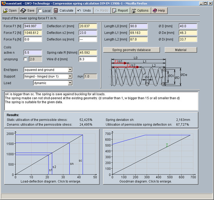Select the Wire diameter d field
The width and height of the screenshot is (214, 200).
[x=88, y=59]
